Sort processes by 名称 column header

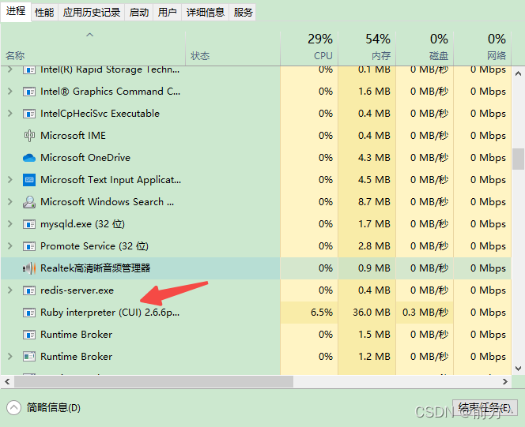click(93, 49)
